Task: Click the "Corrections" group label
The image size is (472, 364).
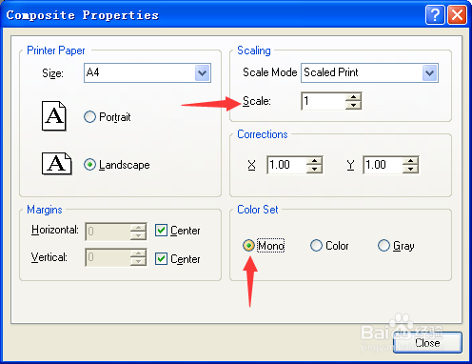Action: [x=263, y=134]
